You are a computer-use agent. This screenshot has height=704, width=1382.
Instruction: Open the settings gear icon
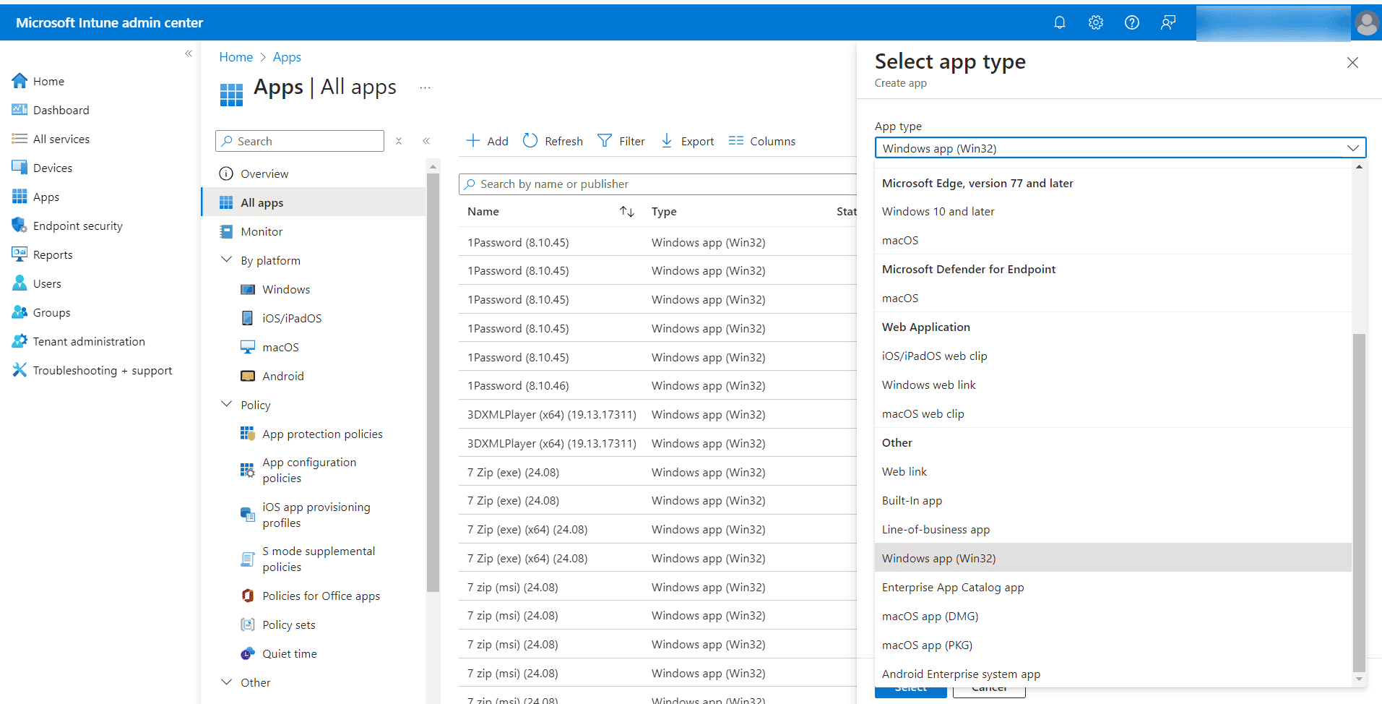(1095, 22)
